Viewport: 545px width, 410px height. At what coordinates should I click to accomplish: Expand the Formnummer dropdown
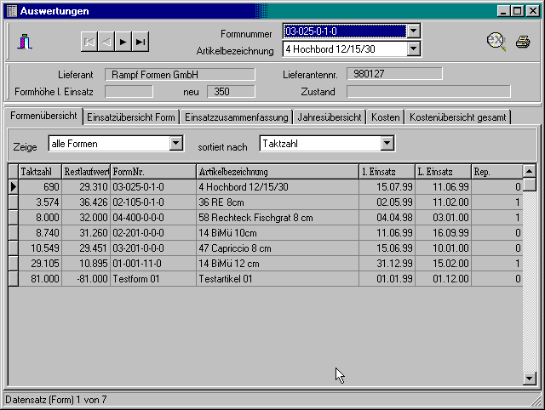pyautogui.click(x=414, y=31)
